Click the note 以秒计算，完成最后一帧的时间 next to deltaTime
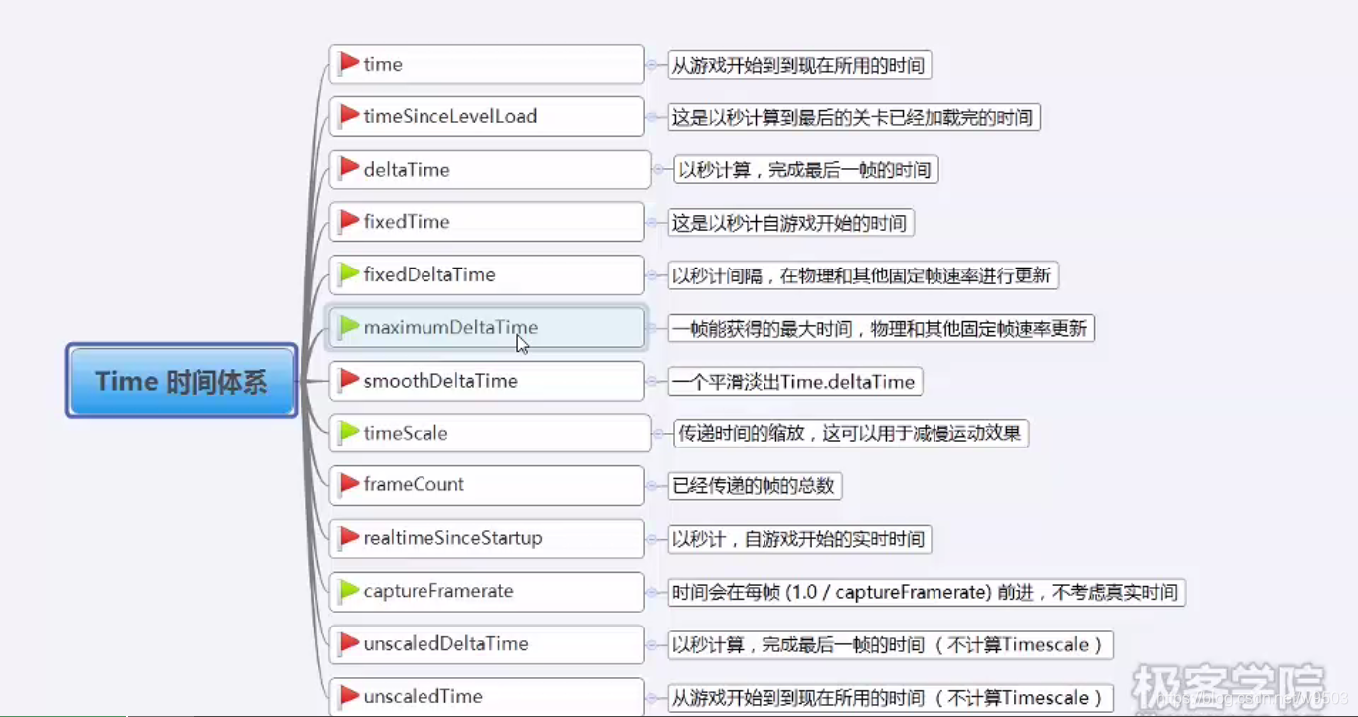The width and height of the screenshot is (1358, 717). [x=805, y=170]
